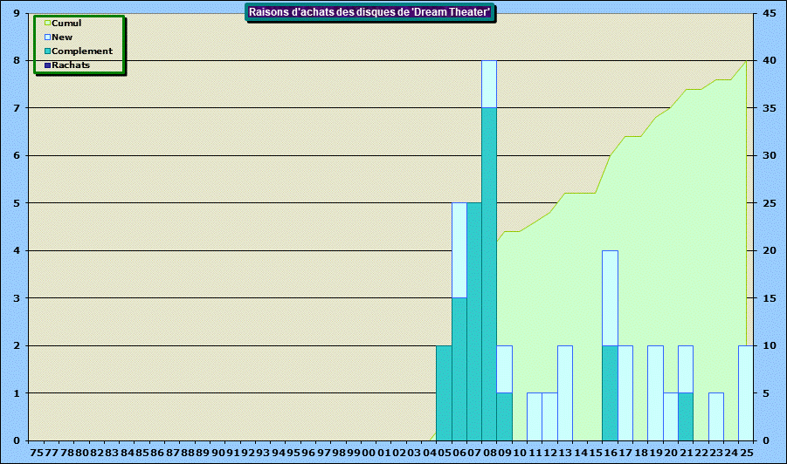This screenshot has height=464, width=787.
Task: Click the Complement legend color swatch
Action: click(x=47, y=51)
